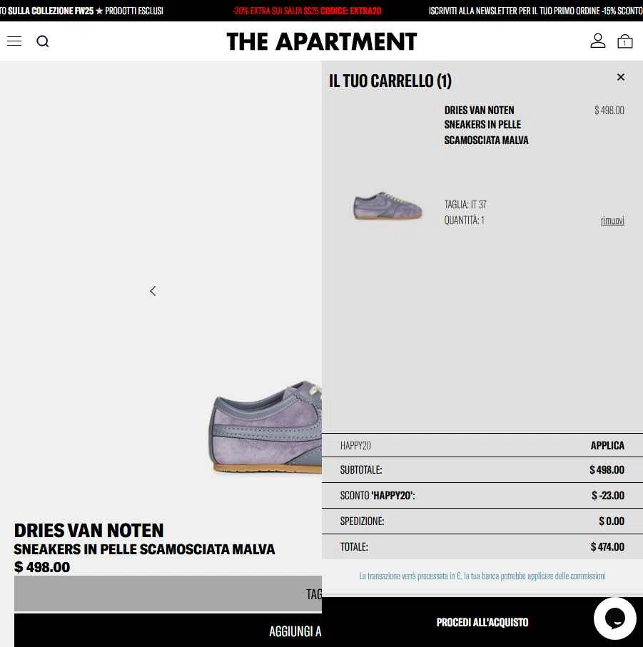
Task: Open the chat support bubble
Action: pos(614,618)
